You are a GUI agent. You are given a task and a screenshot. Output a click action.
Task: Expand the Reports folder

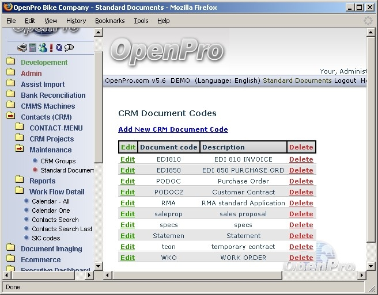[19, 181]
